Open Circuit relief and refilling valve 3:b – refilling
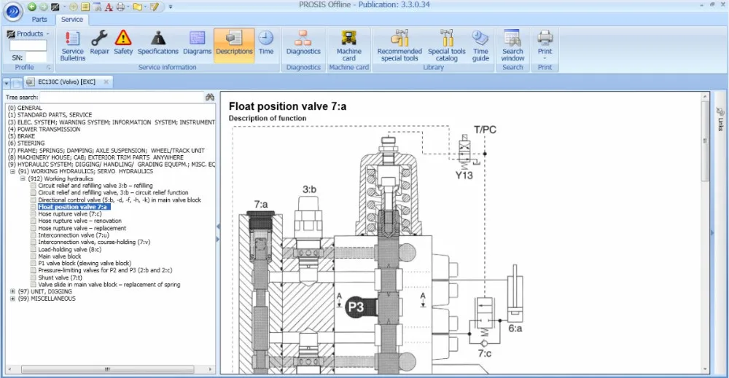 [95, 185]
